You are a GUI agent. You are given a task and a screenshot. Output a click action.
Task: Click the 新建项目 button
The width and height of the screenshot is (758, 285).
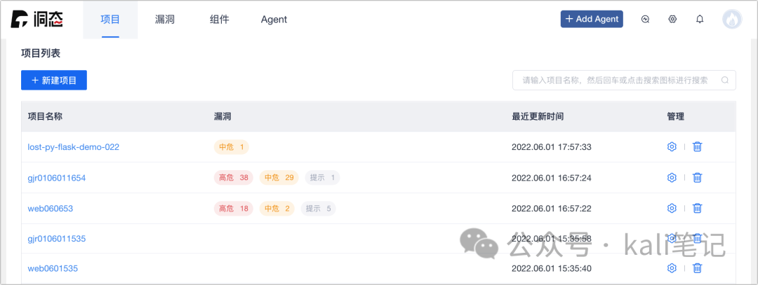click(x=54, y=80)
